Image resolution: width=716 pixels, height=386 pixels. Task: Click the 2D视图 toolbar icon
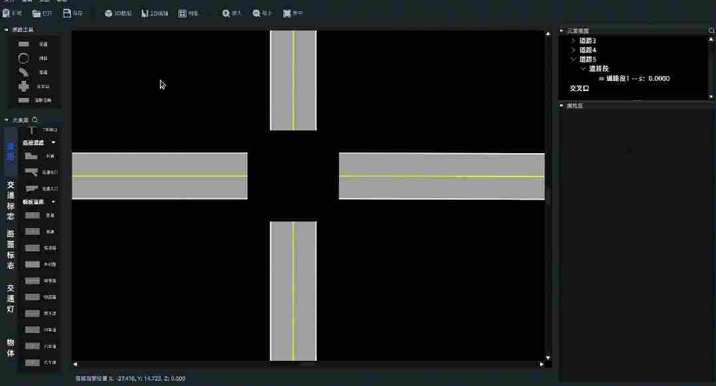(155, 13)
